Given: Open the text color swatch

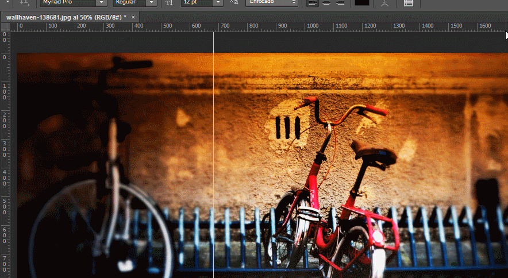Looking at the screenshot, I should 362,2.
